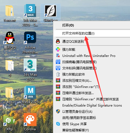Viewport: 130px width, 133px height.
Task: Choose 文件粉碎(腾讯电脑管家) menu entry
Action: point(92,68)
